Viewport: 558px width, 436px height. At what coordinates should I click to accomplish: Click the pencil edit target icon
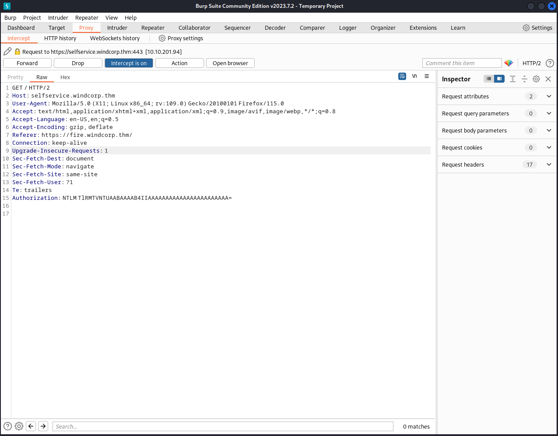tap(7, 52)
